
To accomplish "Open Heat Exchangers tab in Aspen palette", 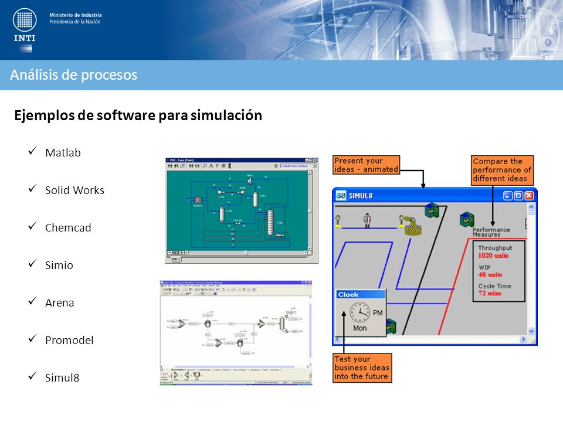I will (204, 370).
